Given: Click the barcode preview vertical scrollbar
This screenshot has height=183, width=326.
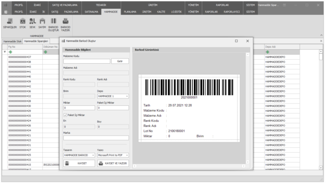Looking at the screenshot, I should coord(248,108).
